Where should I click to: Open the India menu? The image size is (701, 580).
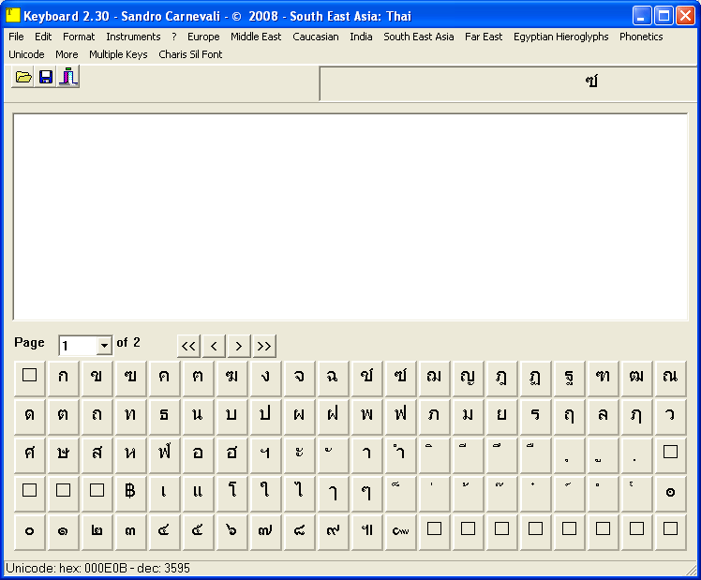(361, 37)
